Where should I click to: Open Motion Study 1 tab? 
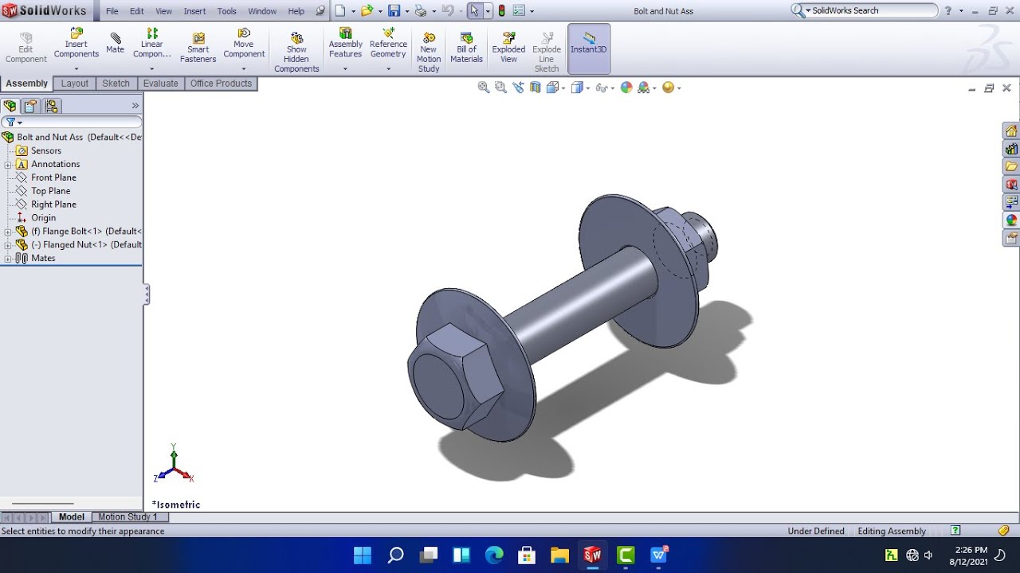(128, 517)
